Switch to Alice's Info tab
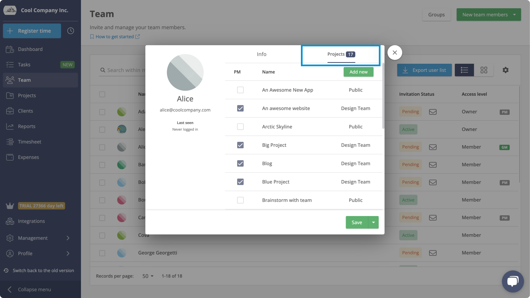 [x=261, y=54]
